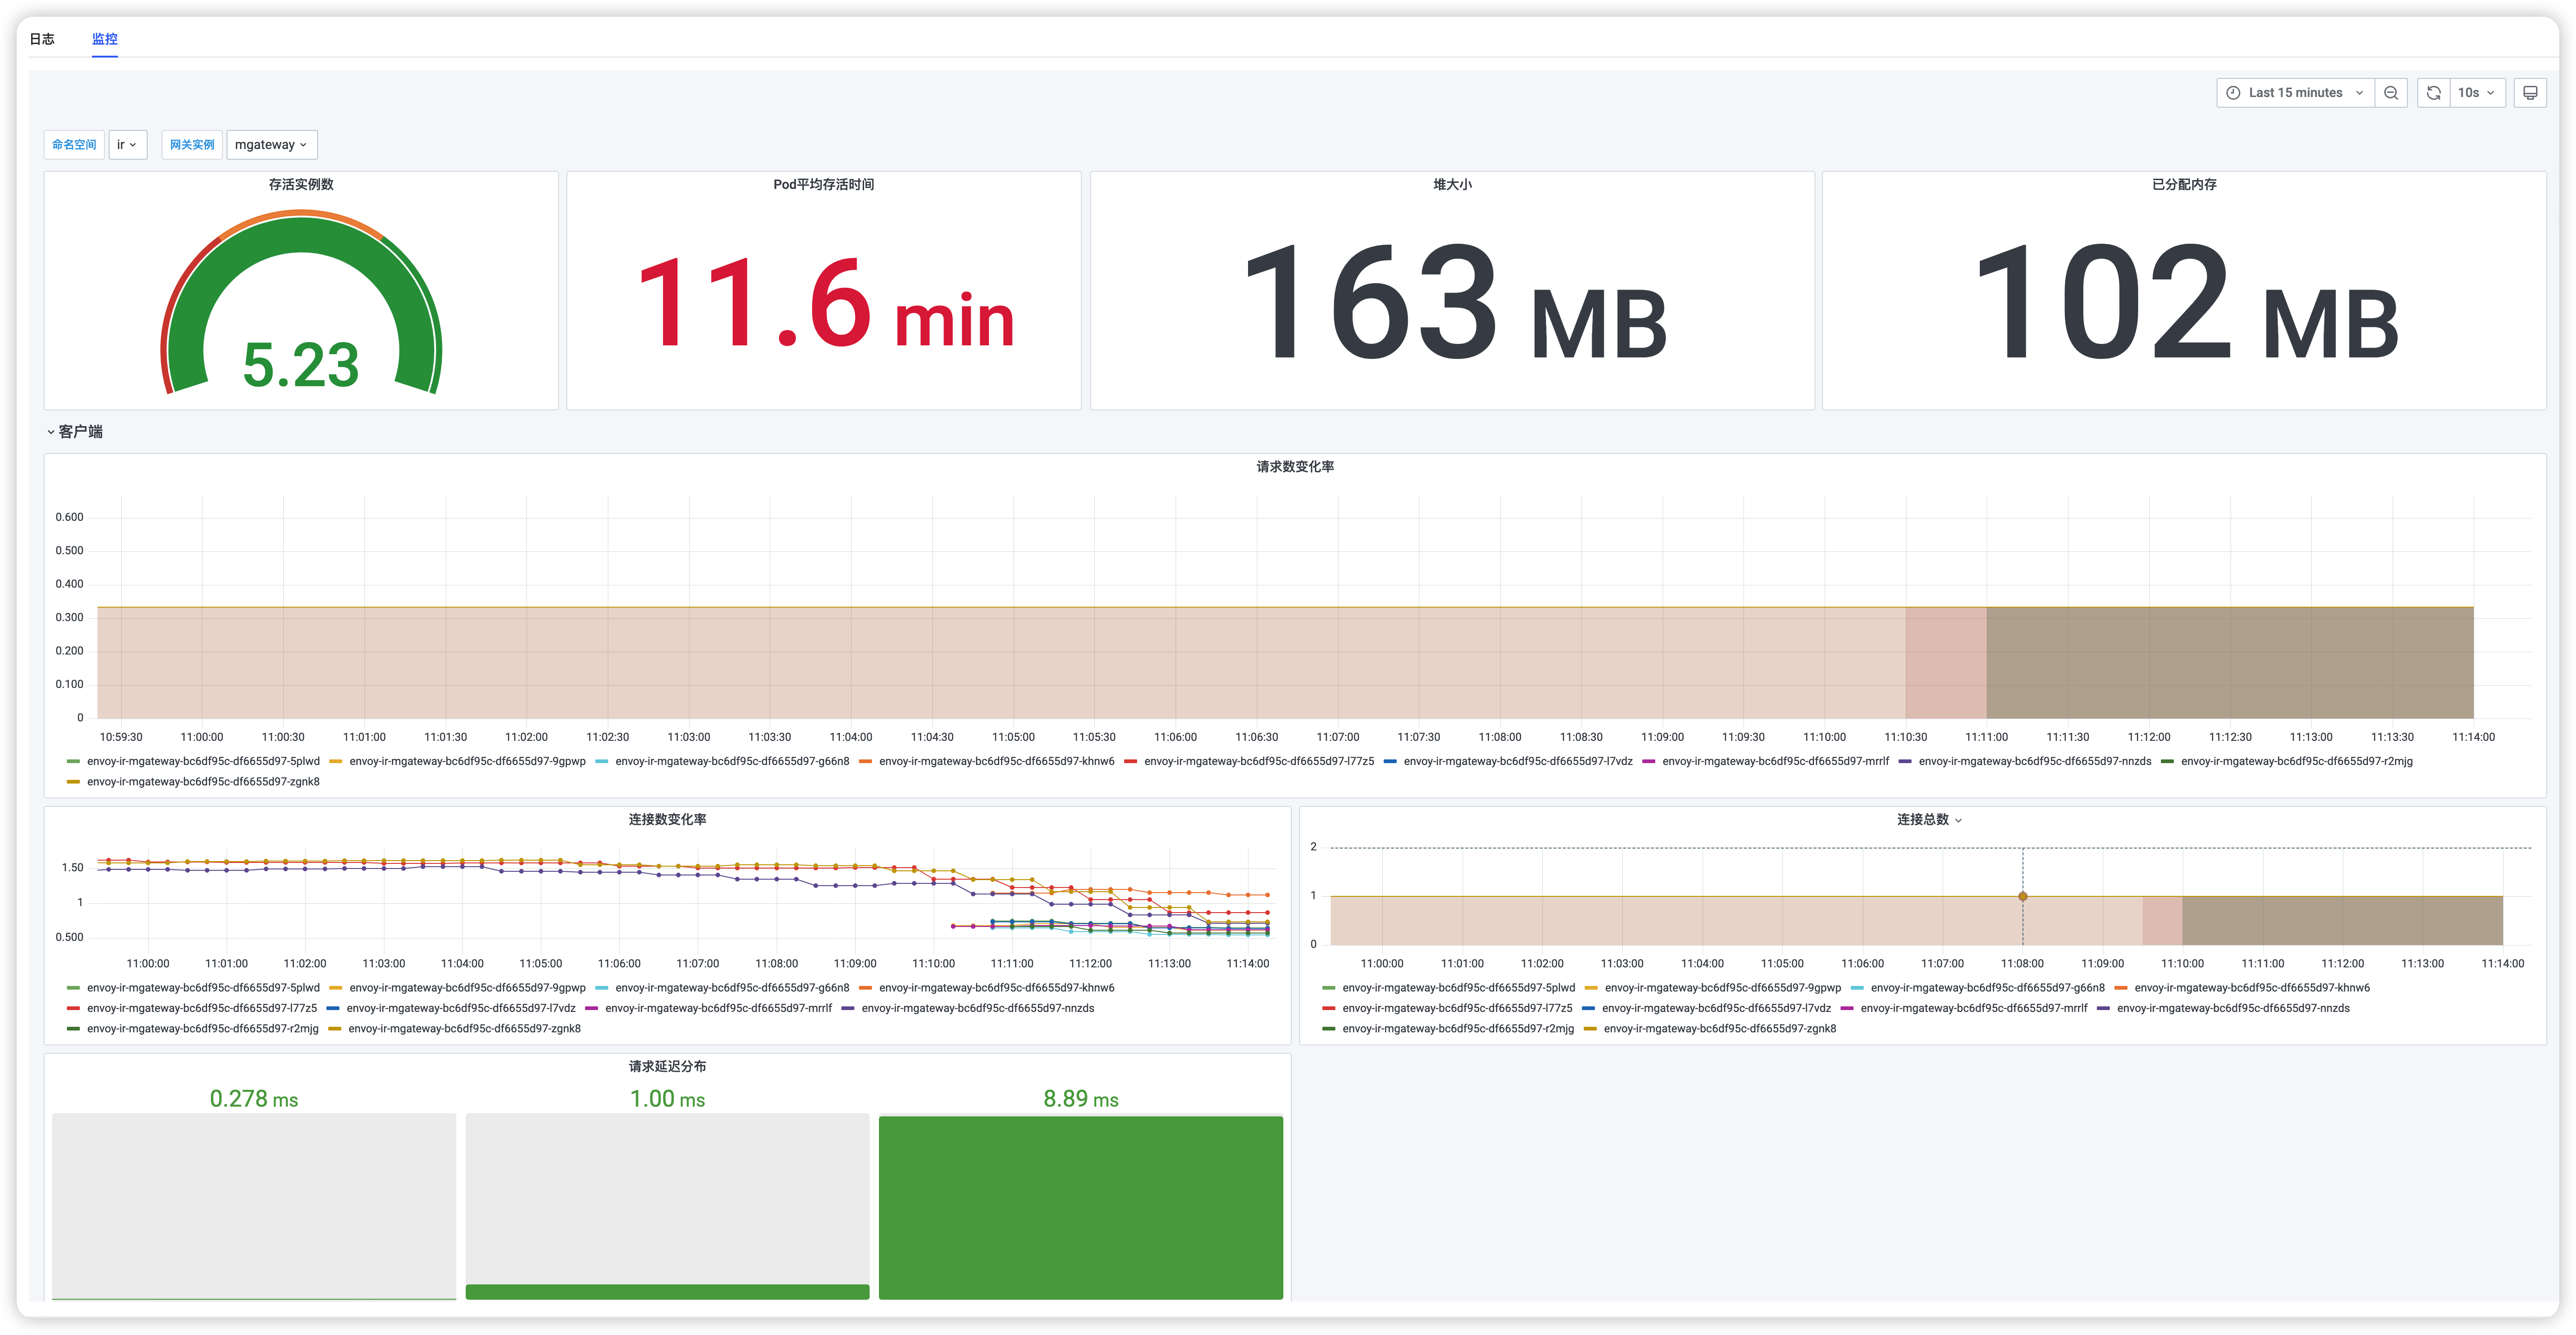This screenshot has width=2576, height=1335.
Task: Click the refresh dashboard icon
Action: 2433,93
